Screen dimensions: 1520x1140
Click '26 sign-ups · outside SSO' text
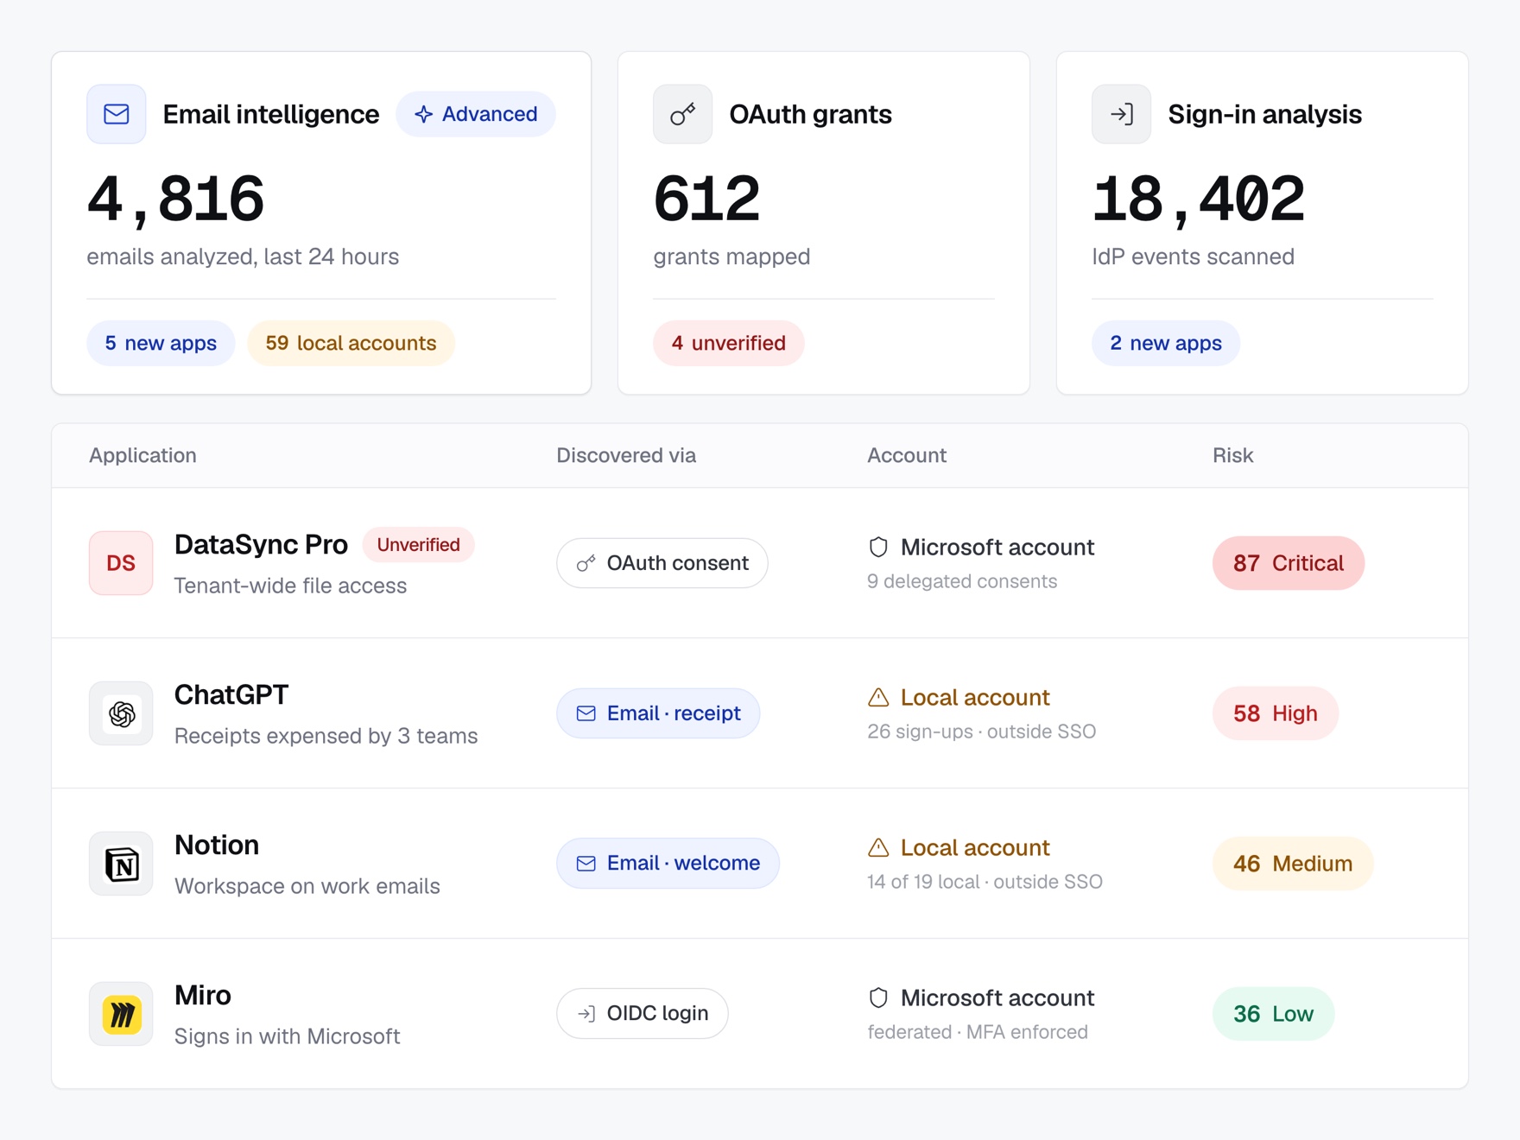(982, 731)
